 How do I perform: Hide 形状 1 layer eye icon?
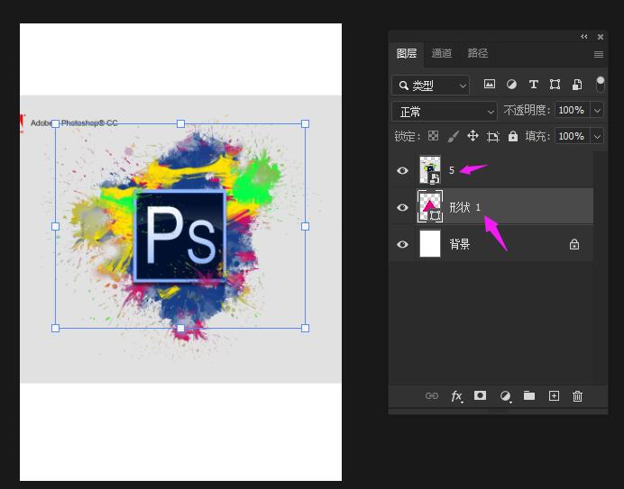coord(402,207)
